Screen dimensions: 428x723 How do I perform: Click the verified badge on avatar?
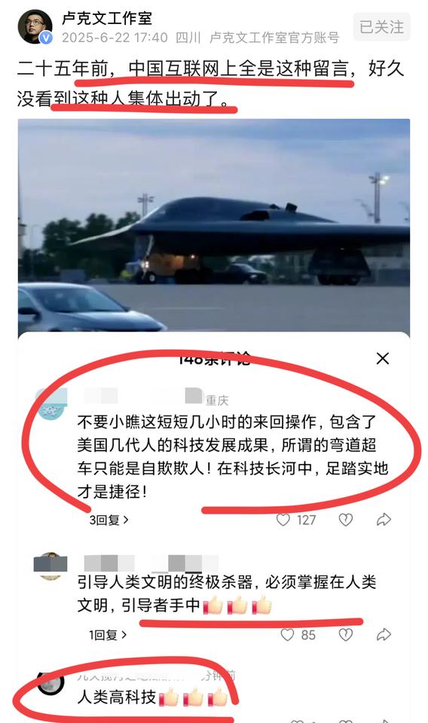click(46, 38)
